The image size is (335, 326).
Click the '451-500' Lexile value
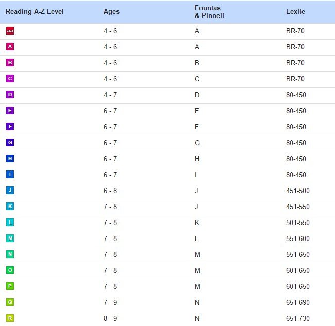[x=298, y=191]
